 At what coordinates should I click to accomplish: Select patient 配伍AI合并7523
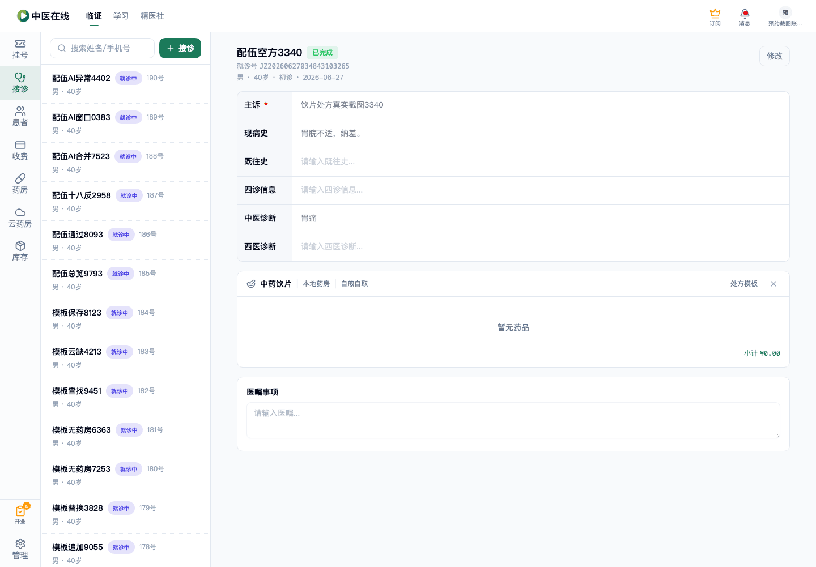click(125, 162)
